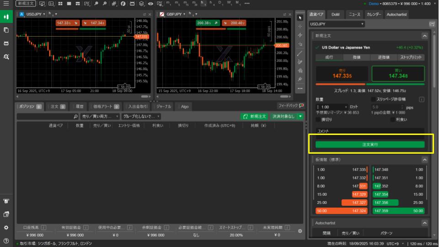Image resolution: width=439 pixels, height=247 pixels.
Task: Select the buy 147.348 price box
Action: tap(398, 74)
